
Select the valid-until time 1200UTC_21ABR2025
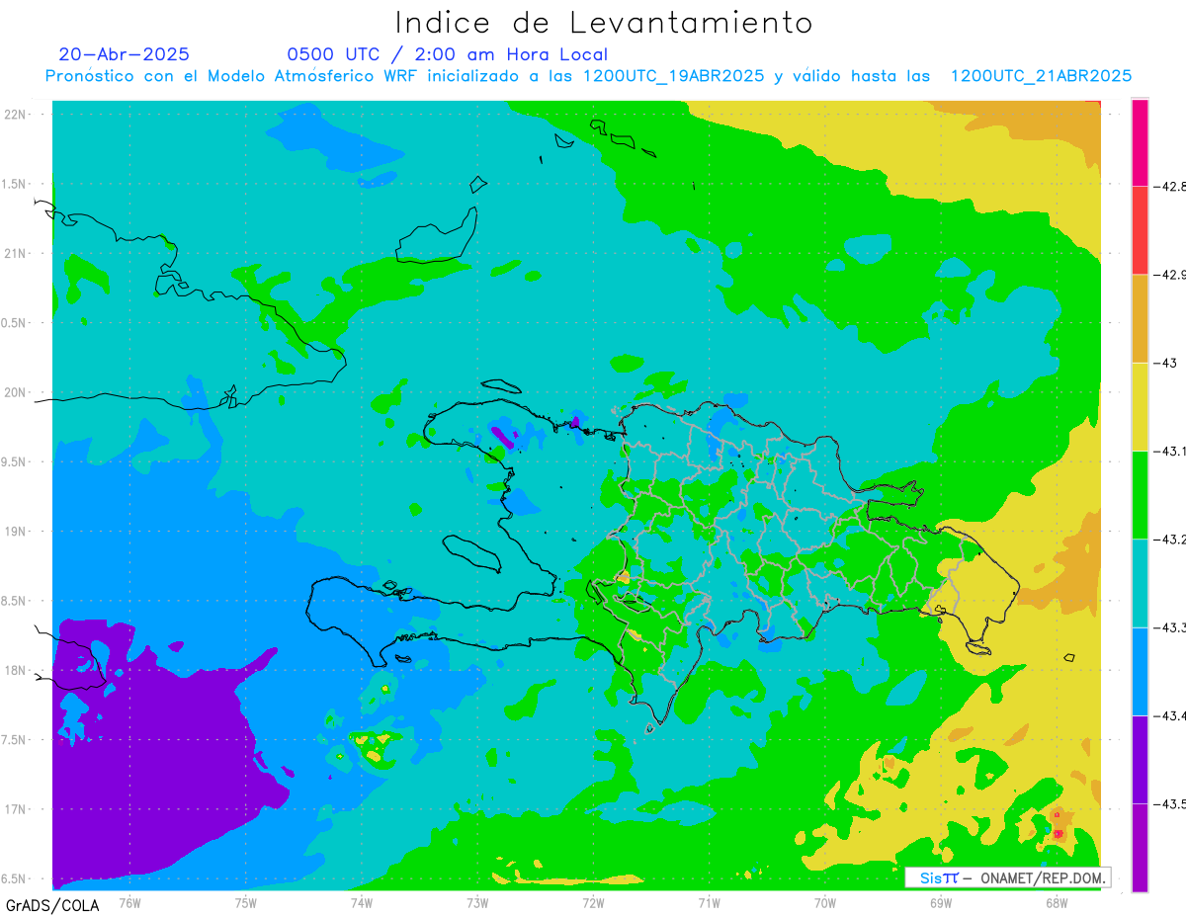click(x=1041, y=76)
